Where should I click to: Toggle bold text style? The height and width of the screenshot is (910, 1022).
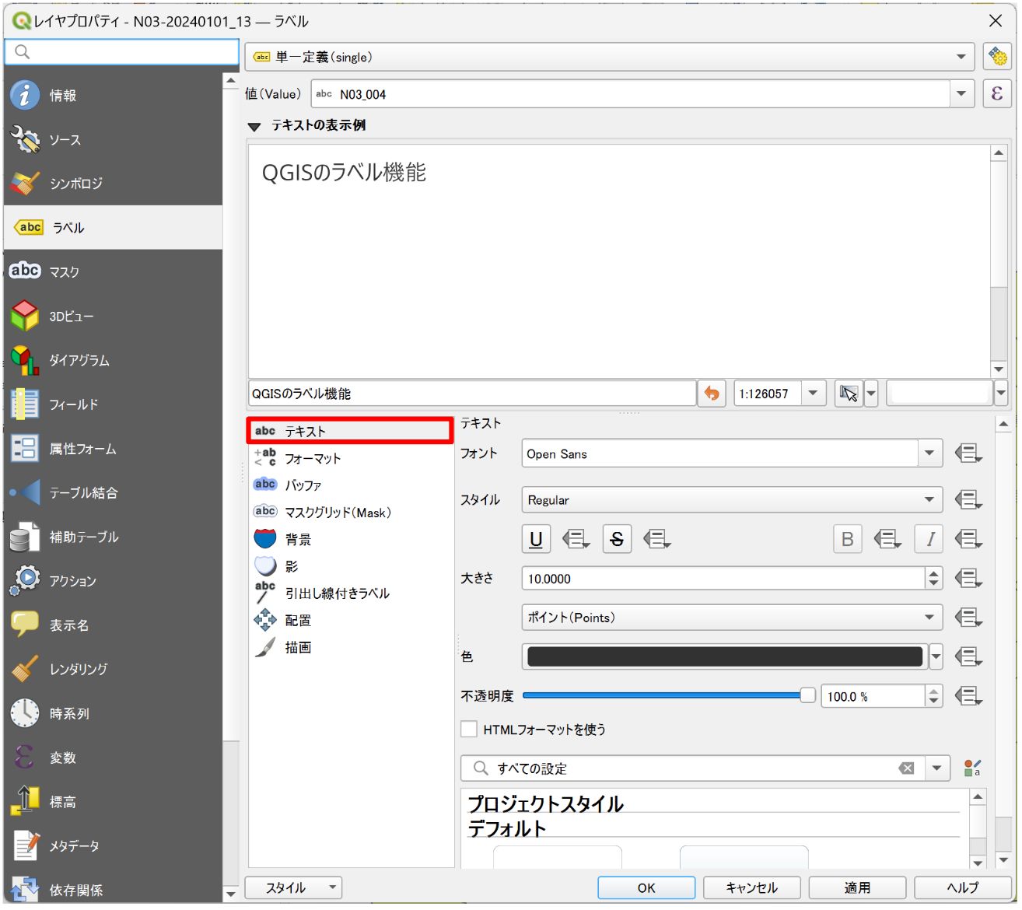848,539
